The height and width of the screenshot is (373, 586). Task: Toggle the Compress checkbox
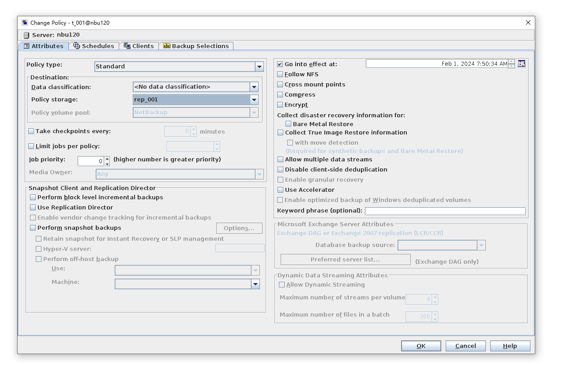click(280, 95)
